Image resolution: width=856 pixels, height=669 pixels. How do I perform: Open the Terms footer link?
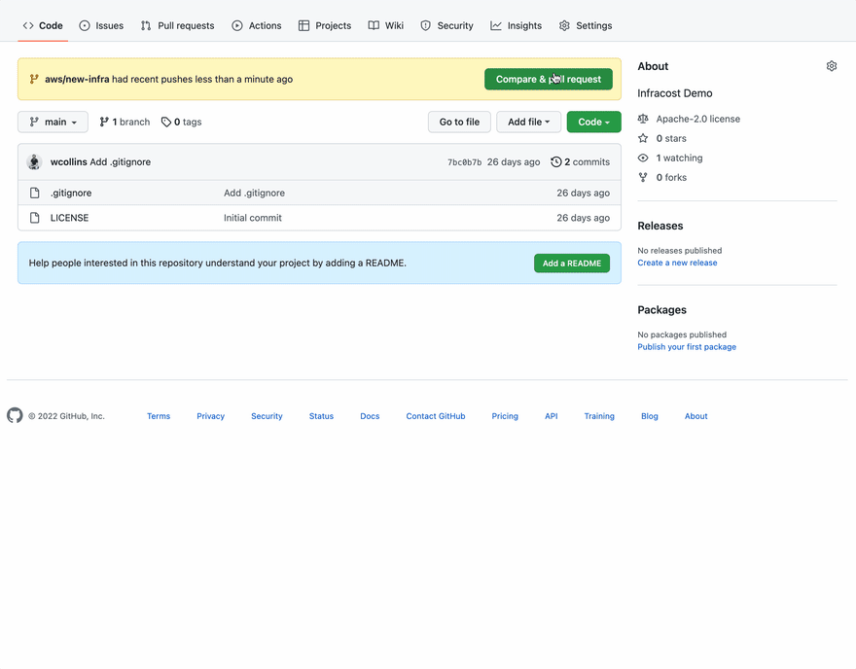pyautogui.click(x=159, y=416)
